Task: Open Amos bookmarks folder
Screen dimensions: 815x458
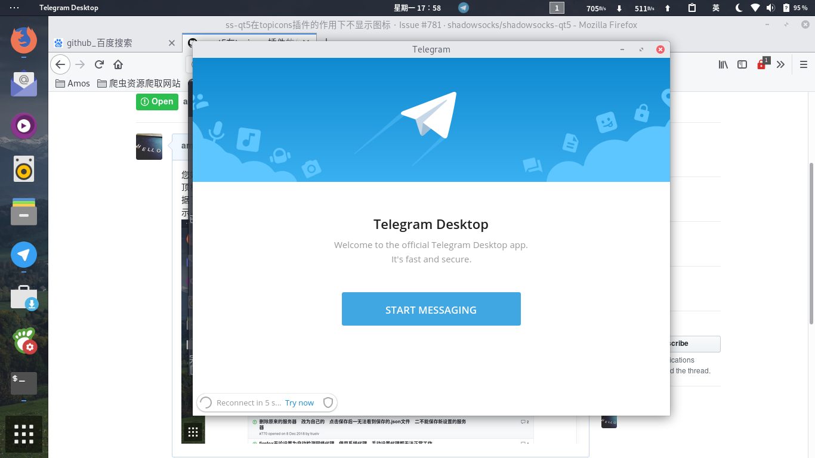Action: pos(73,83)
